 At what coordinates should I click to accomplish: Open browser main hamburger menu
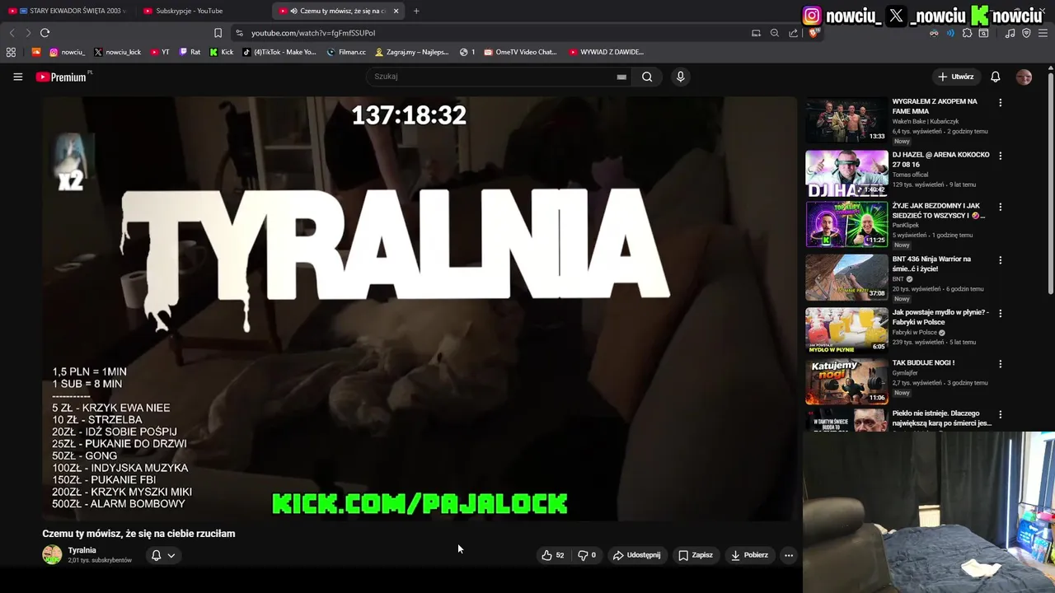[1043, 33]
